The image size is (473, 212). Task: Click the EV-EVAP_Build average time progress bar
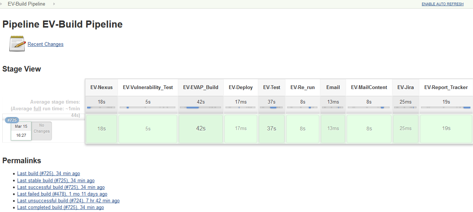(200, 107)
